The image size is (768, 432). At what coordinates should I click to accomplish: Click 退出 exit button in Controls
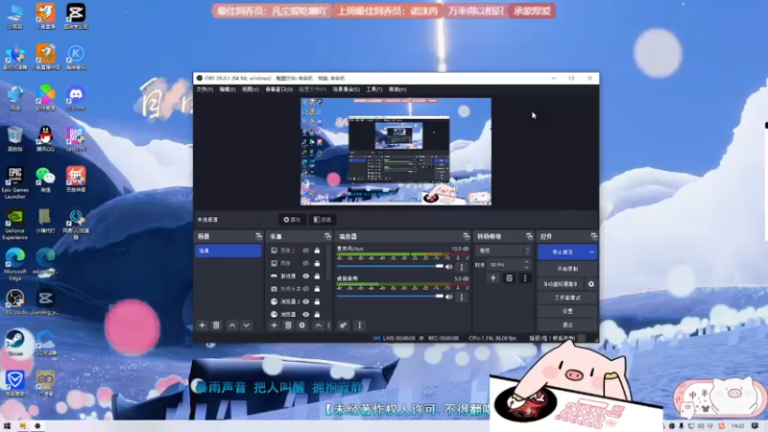[x=567, y=324]
